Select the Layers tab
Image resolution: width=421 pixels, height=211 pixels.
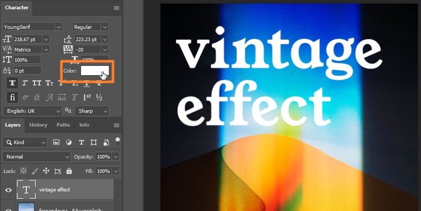(13, 125)
